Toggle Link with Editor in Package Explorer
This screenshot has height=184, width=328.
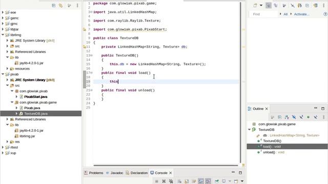(x=61, y=6)
